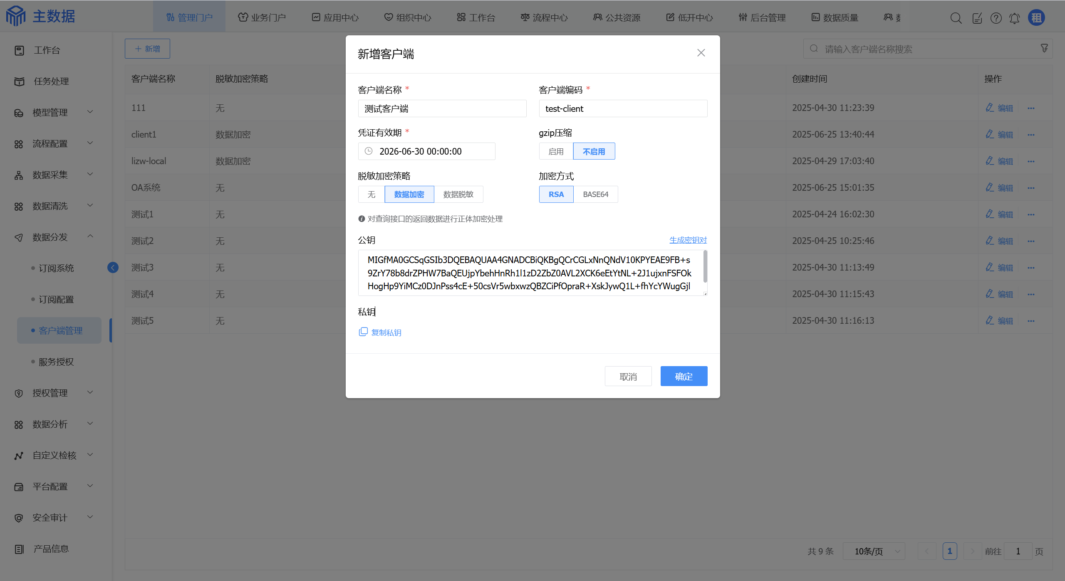Viewport: 1065px width, 581px height.
Task: Click the copy private key icon
Action: (x=363, y=332)
